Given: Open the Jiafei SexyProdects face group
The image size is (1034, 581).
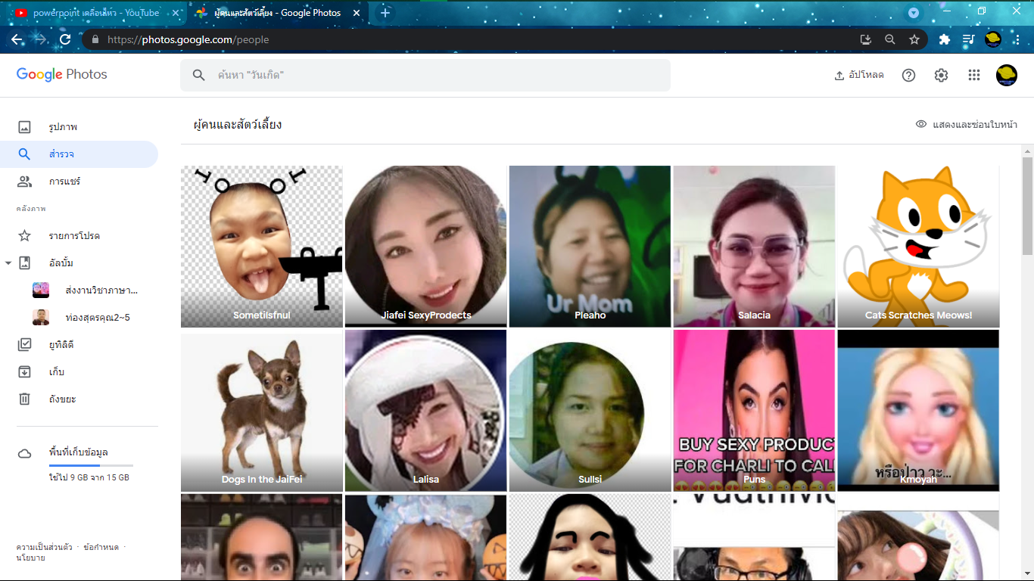Looking at the screenshot, I should coord(426,247).
